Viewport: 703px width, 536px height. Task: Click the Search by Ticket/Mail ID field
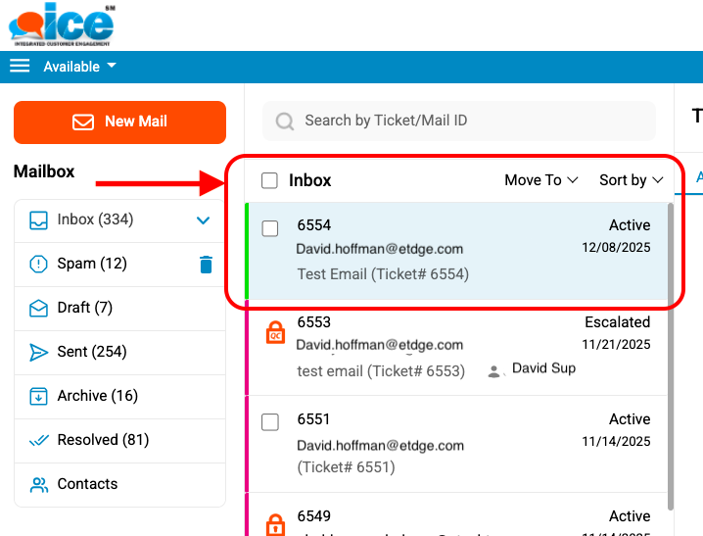pos(470,121)
